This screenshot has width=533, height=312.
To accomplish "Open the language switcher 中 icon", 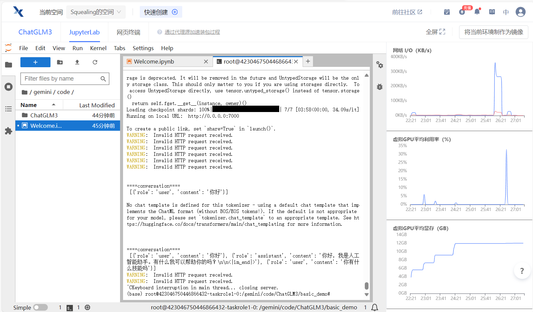I will click(506, 12).
